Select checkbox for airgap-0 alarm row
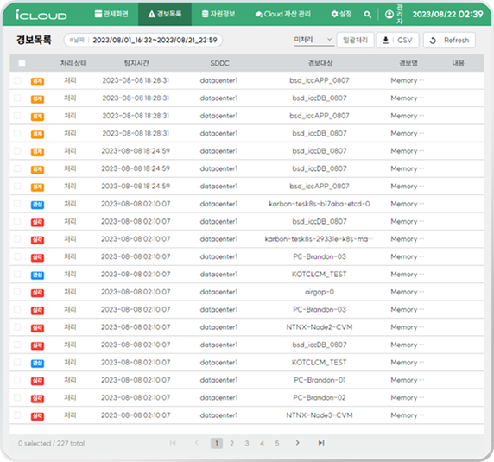The image size is (494, 462). click(x=17, y=292)
